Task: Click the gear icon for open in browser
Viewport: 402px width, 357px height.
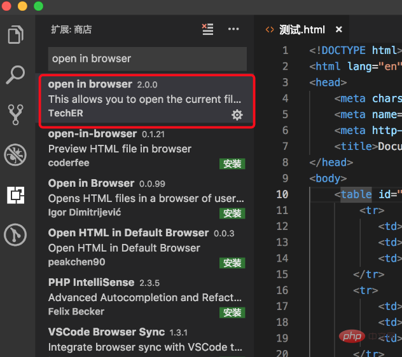Action: click(x=237, y=114)
